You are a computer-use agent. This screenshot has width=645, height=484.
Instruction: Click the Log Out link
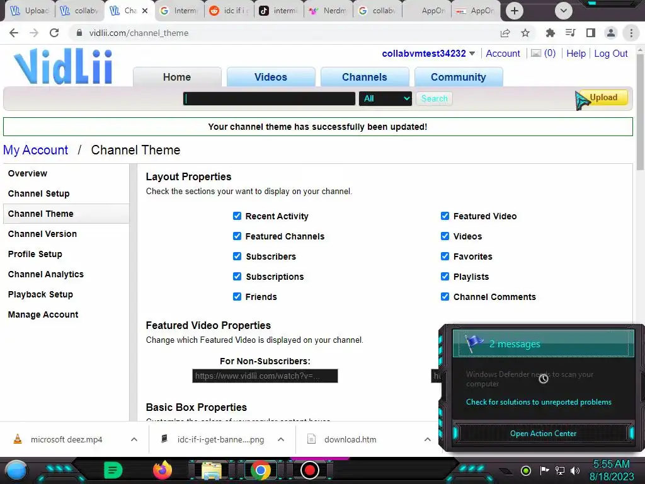pyautogui.click(x=611, y=54)
